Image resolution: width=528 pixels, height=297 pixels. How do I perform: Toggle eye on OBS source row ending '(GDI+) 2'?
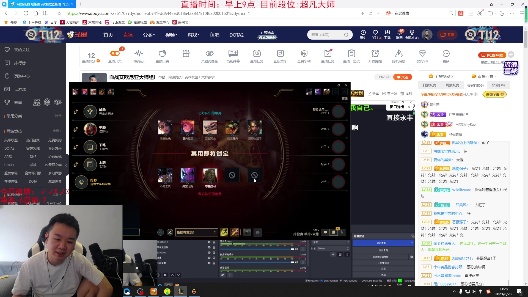[x=209, y=242]
